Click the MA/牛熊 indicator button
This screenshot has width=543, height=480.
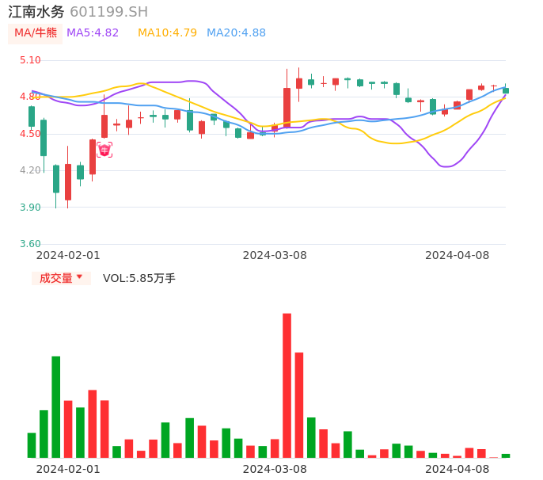36,33
